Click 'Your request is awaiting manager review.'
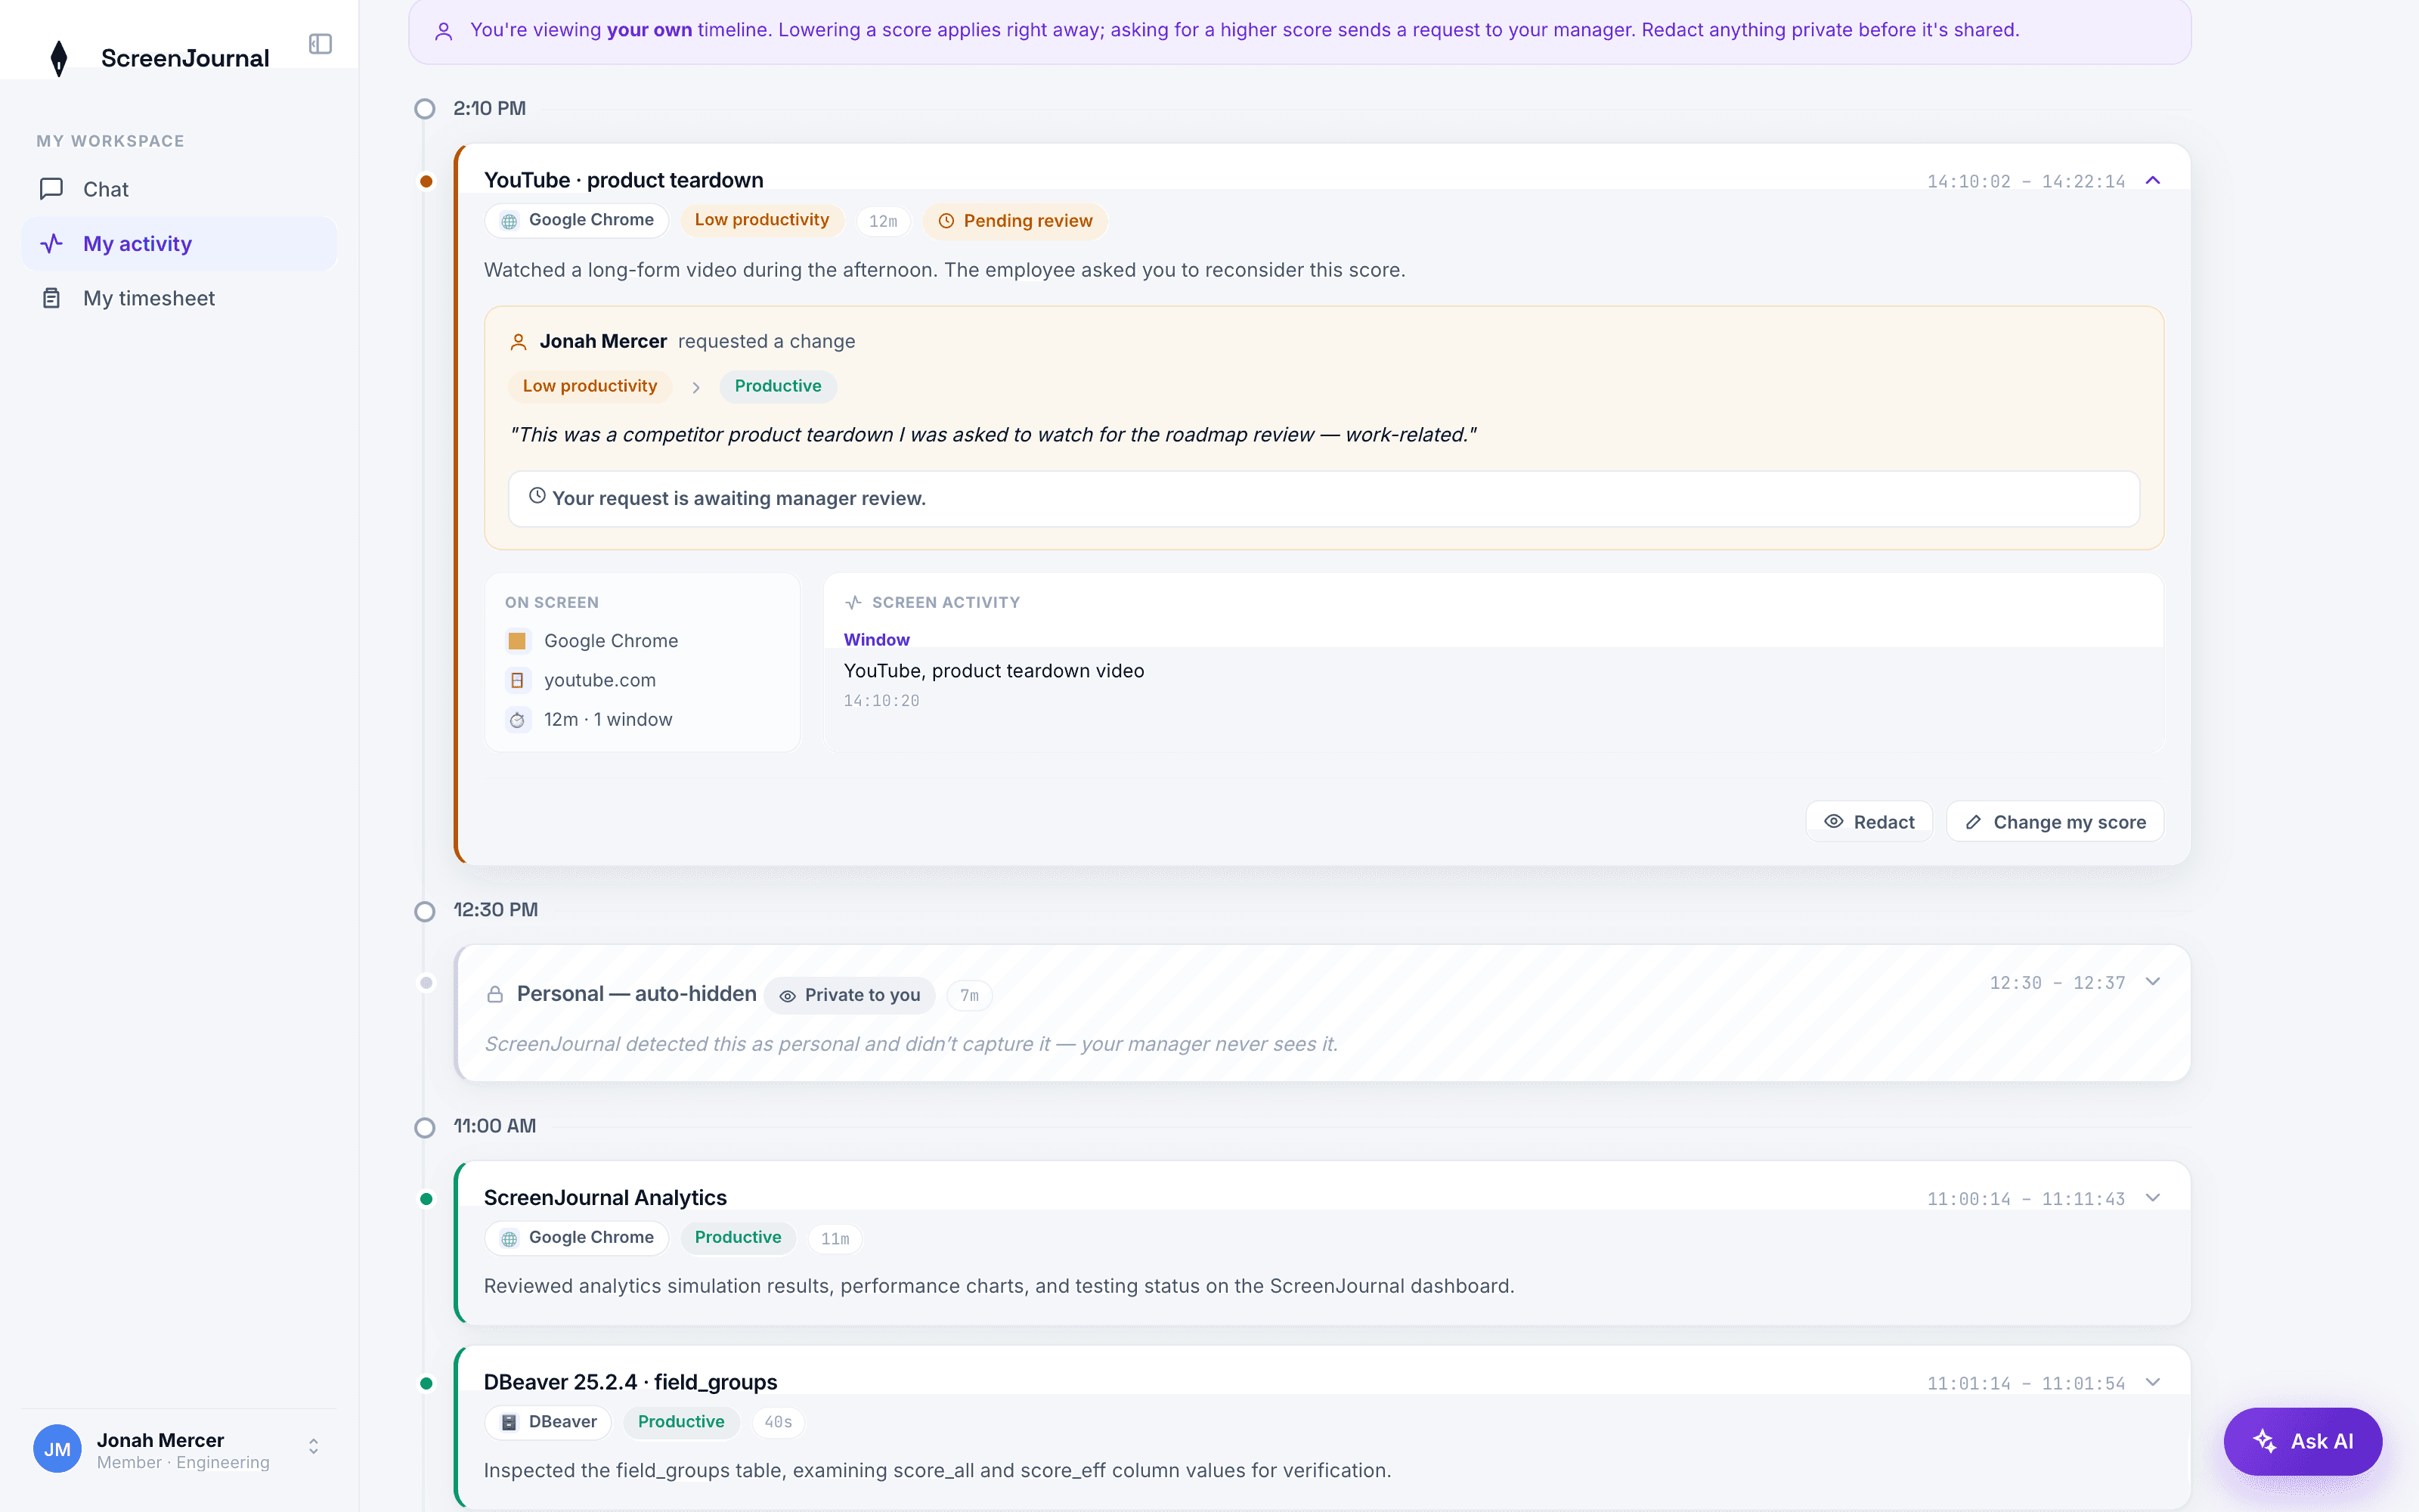This screenshot has width=2419, height=1512. pos(739,498)
